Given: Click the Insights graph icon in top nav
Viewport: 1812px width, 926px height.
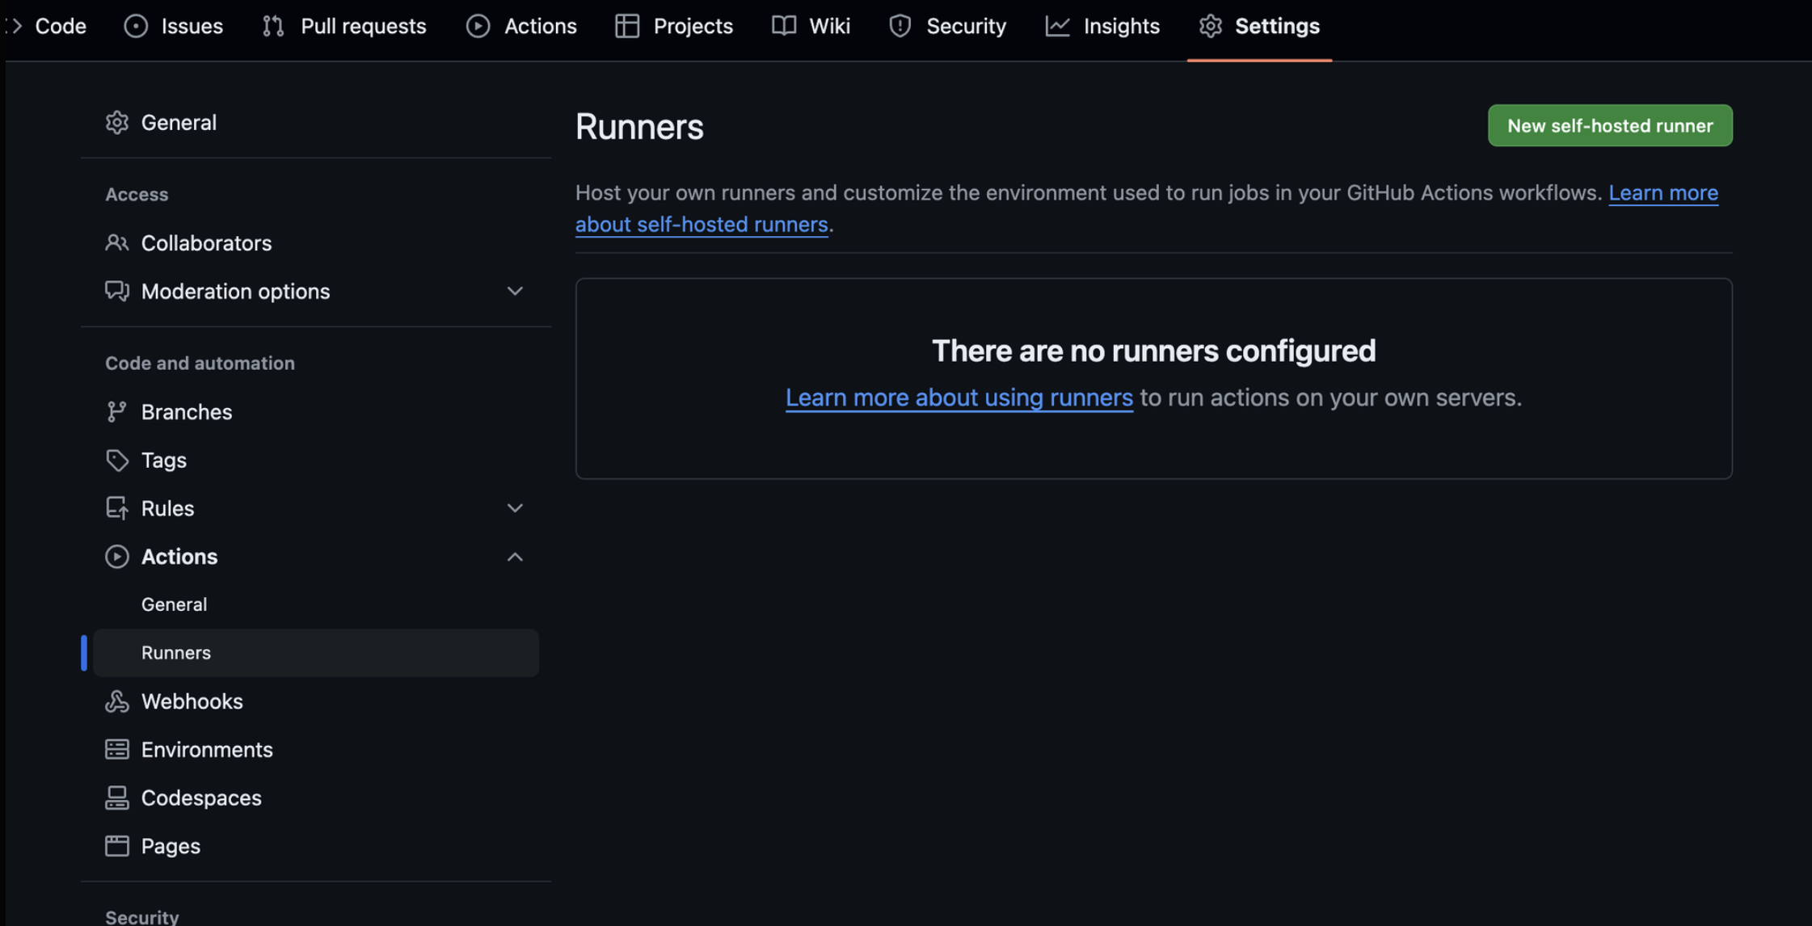Looking at the screenshot, I should pyautogui.click(x=1057, y=26).
